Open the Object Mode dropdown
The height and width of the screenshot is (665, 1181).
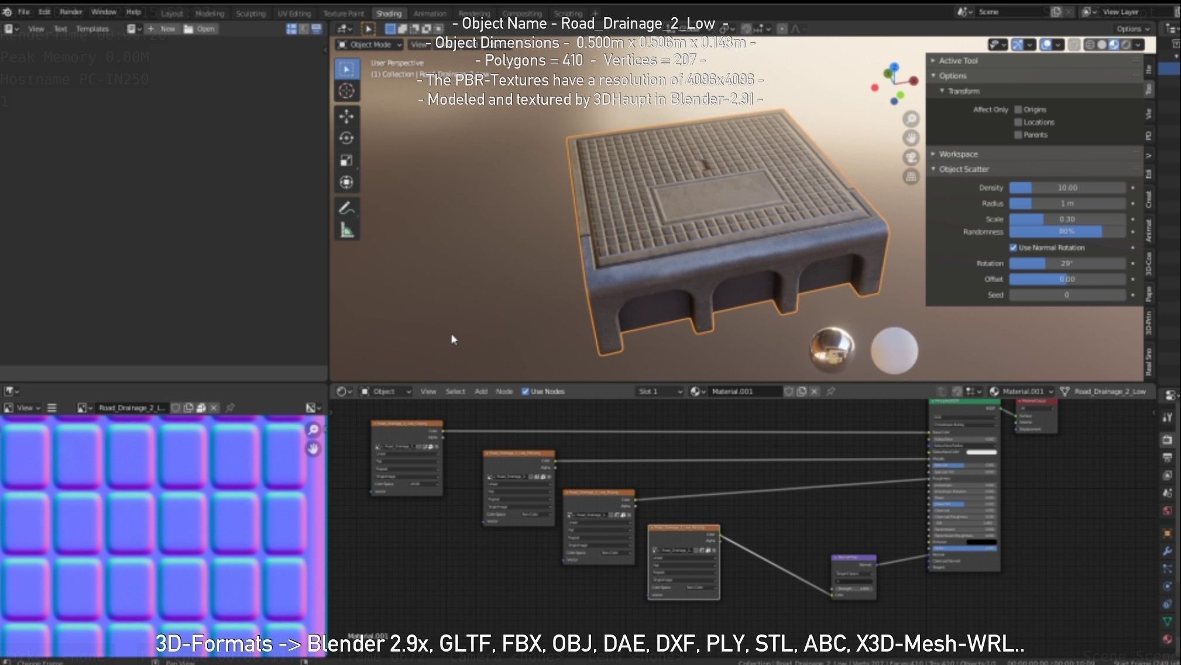370,44
